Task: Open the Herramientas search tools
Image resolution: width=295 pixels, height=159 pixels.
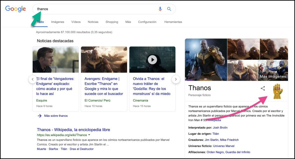Action: [x=173, y=22]
